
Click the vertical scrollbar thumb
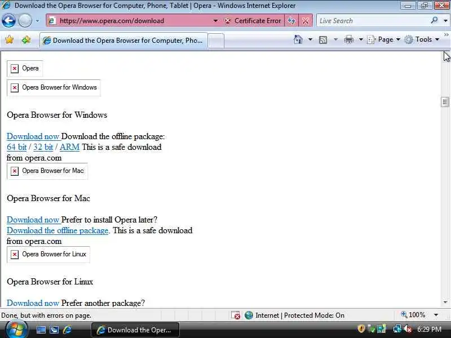point(445,102)
